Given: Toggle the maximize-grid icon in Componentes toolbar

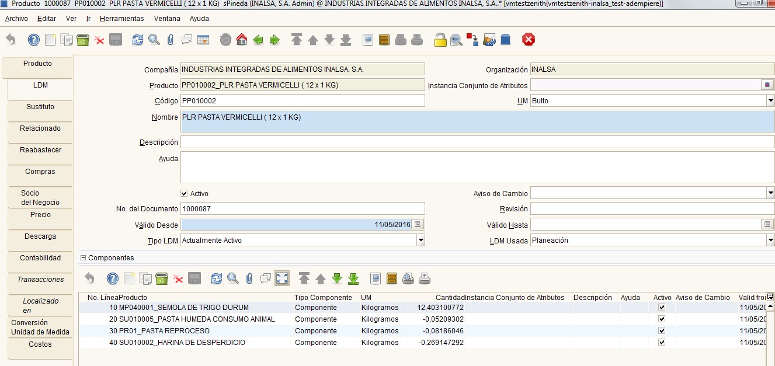Looking at the screenshot, I should click(x=282, y=278).
